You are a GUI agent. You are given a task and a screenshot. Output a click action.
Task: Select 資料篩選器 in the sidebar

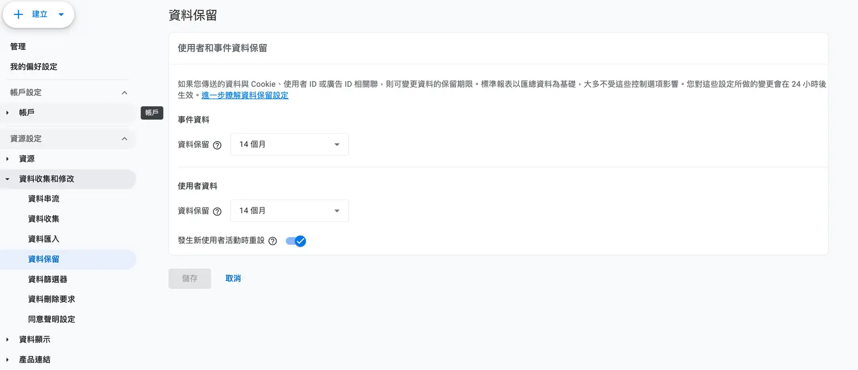(48, 279)
